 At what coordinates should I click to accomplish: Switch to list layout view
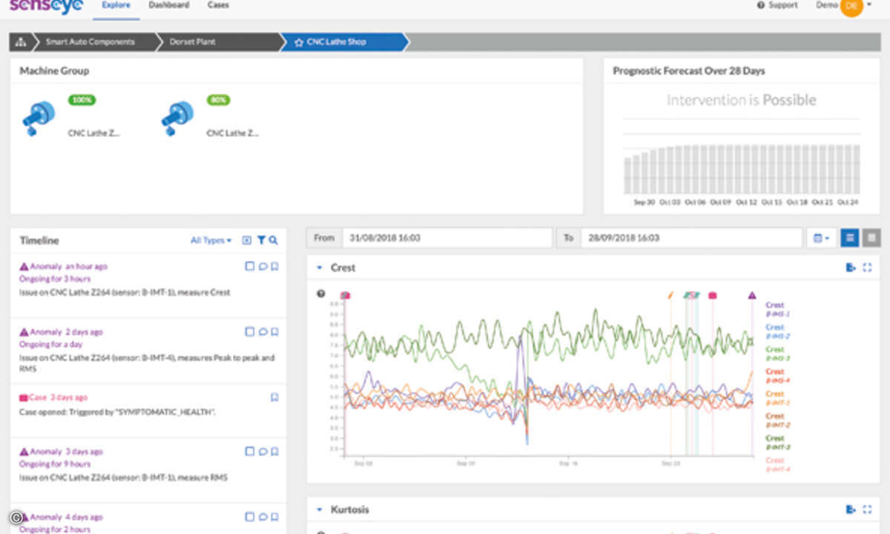pos(850,238)
